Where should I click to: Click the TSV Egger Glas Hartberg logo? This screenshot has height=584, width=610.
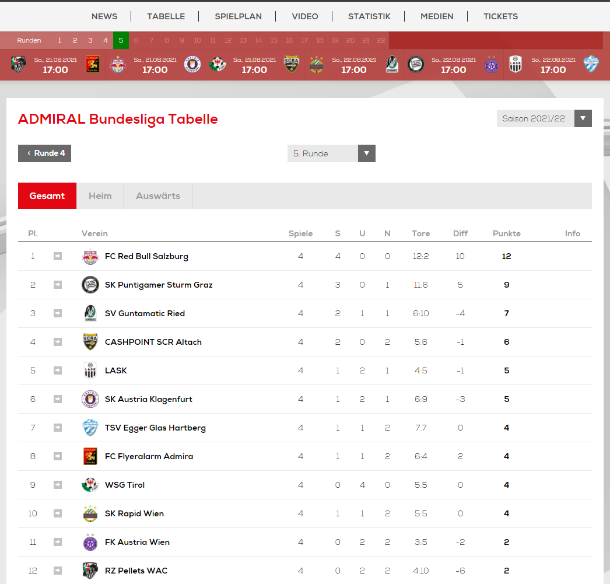[x=90, y=428]
